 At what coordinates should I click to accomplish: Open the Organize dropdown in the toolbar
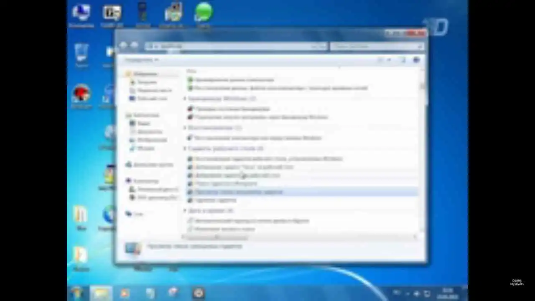tap(141, 60)
